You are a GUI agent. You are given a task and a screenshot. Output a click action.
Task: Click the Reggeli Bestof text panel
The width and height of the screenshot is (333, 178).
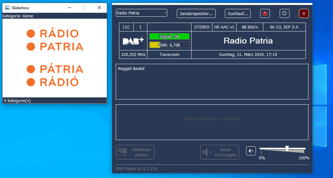point(212,82)
